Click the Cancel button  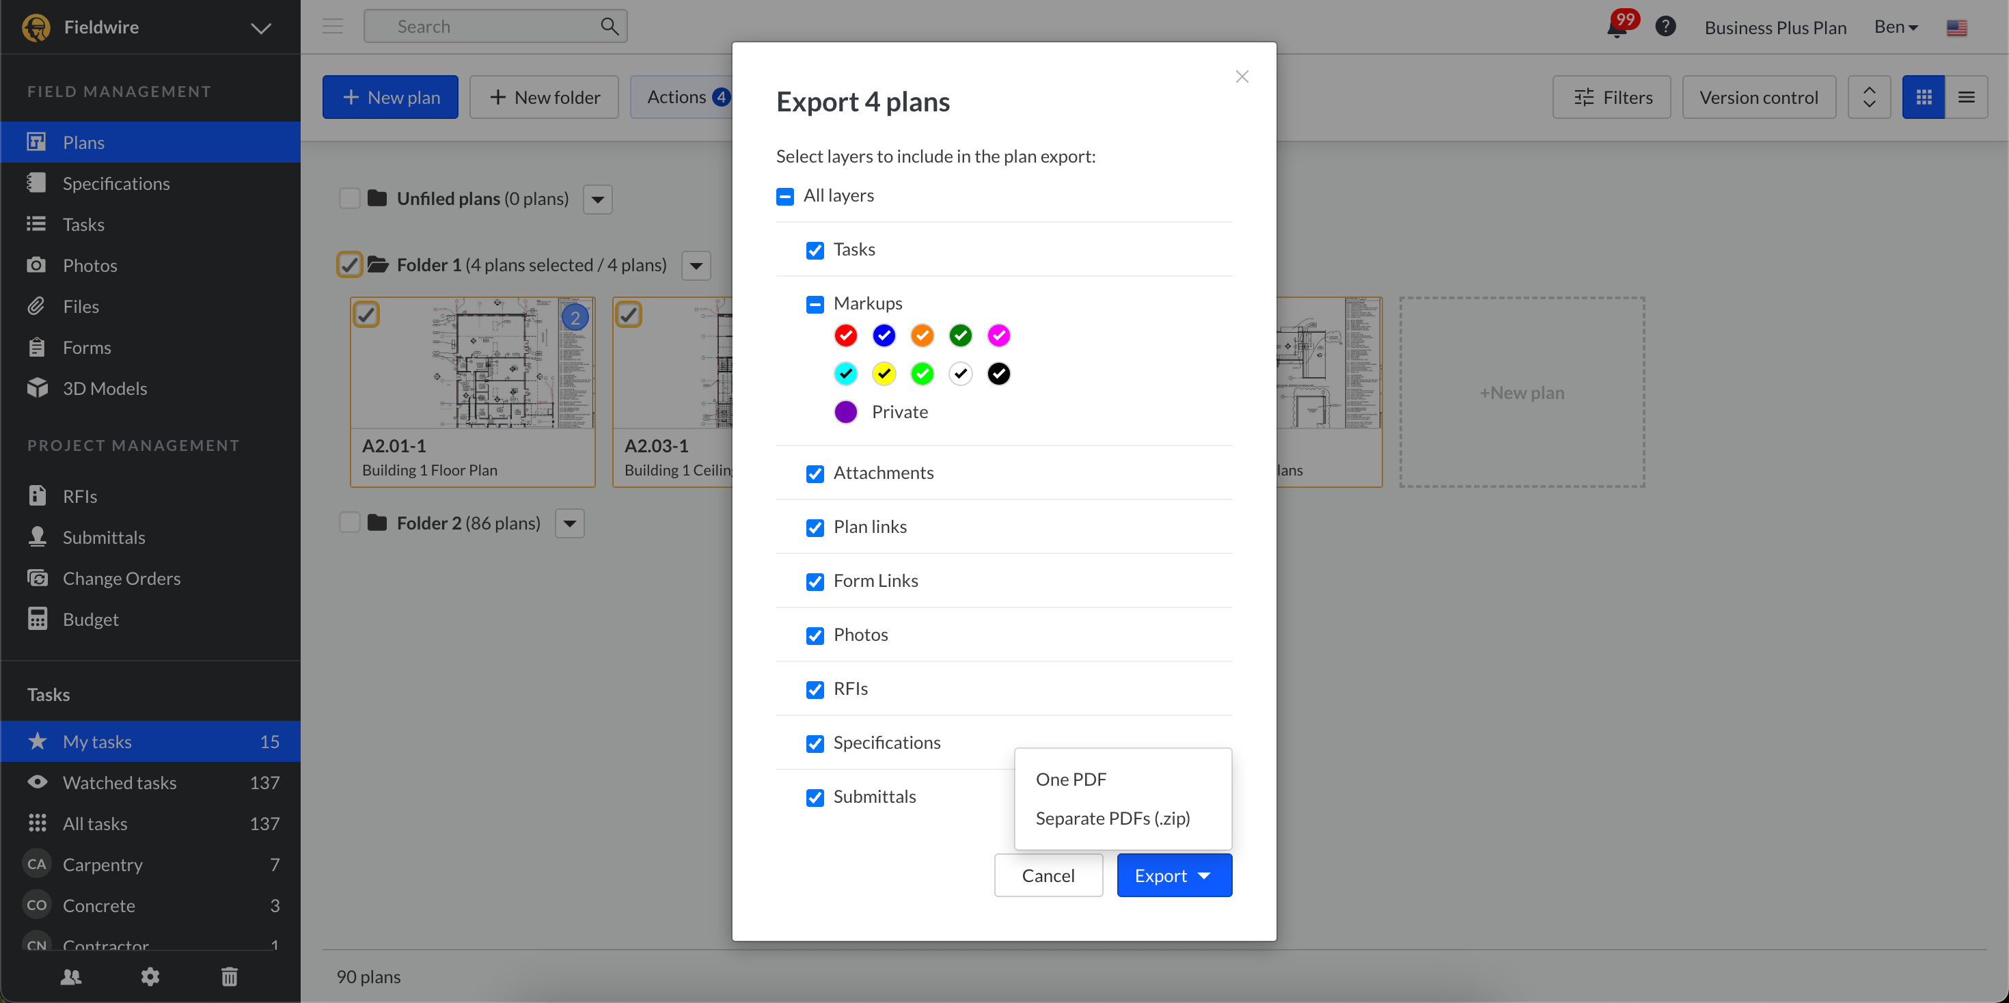[1048, 875]
